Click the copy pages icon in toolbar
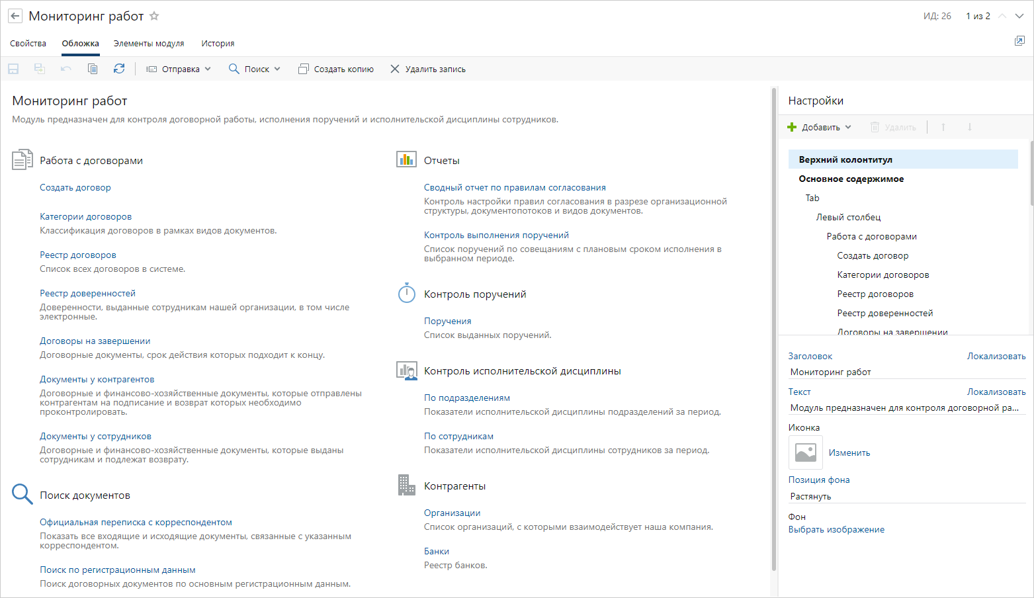 93,69
